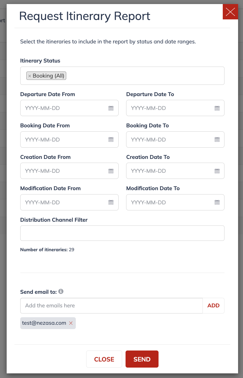This screenshot has width=243, height=378.
Task: Open calendar icon for Modification Date From
Action: (111, 202)
